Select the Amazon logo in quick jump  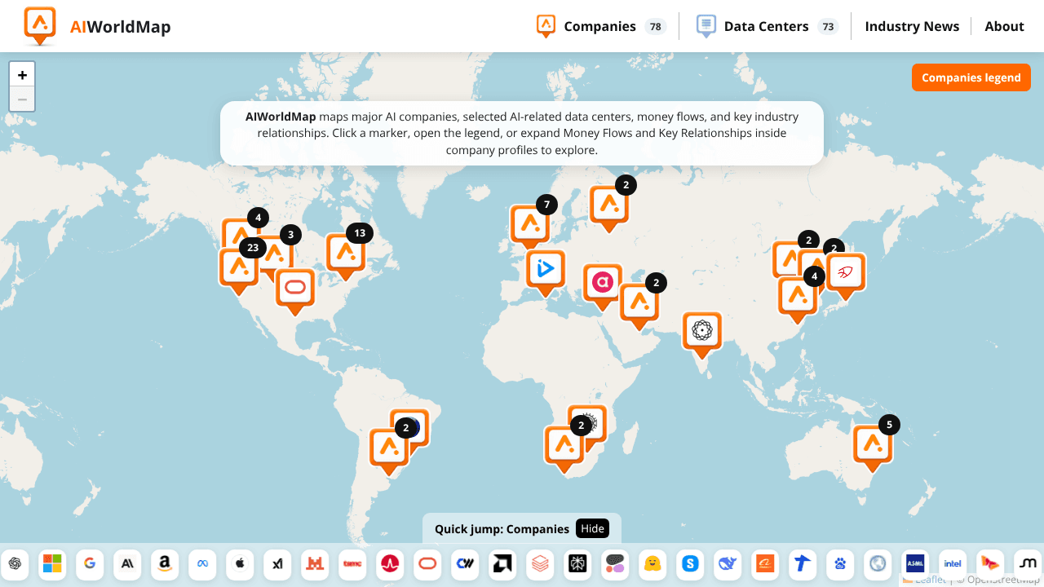click(x=165, y=563)
